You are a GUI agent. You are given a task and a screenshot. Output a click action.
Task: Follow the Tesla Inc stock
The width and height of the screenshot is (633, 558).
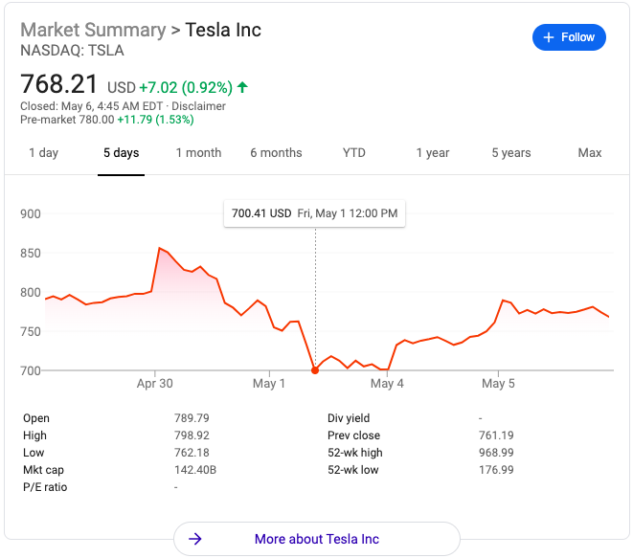[569, 37]
